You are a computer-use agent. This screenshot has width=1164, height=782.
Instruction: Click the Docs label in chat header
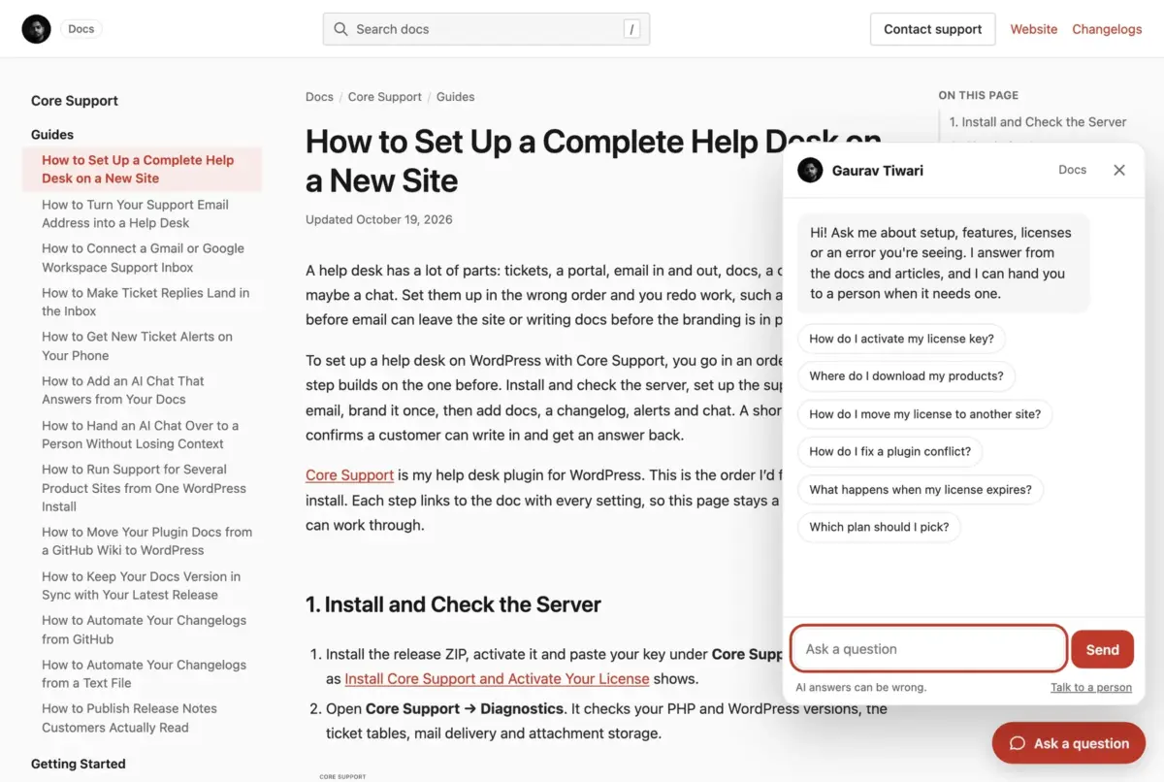(x=1072, y=170)
